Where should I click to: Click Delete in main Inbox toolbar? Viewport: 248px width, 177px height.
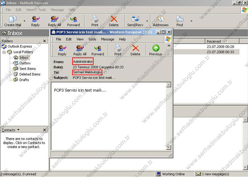pyautogui.click(x=114, y=21)
